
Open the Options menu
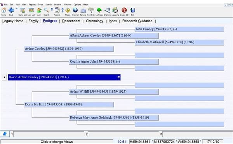(x=77, y=5)
